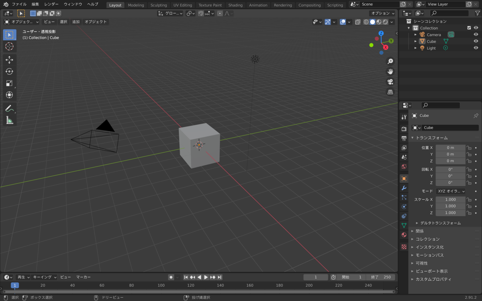Activate the Rotate tool

[x=10, y=71]
